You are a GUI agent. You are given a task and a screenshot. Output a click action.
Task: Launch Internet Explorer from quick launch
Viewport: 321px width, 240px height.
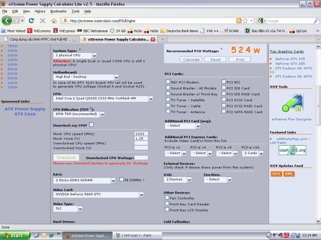point(51,235)
